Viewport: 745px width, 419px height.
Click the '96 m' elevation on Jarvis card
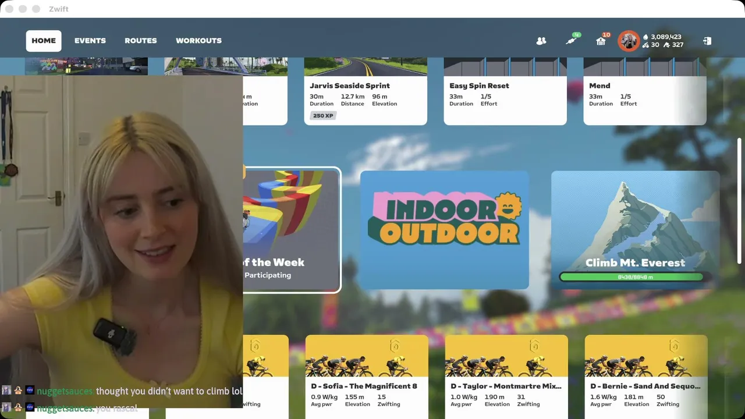click(380, 97)
